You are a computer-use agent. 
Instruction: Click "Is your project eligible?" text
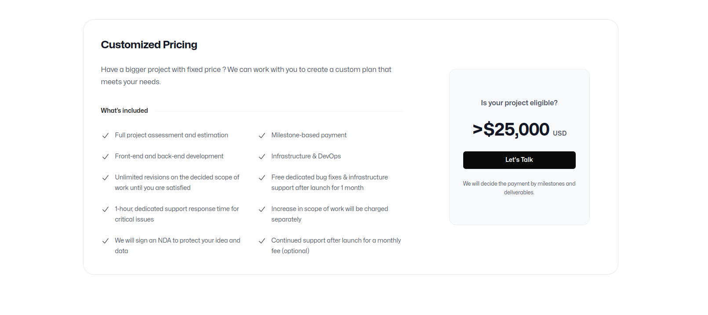pyautogui.click(x=519, y=103)
